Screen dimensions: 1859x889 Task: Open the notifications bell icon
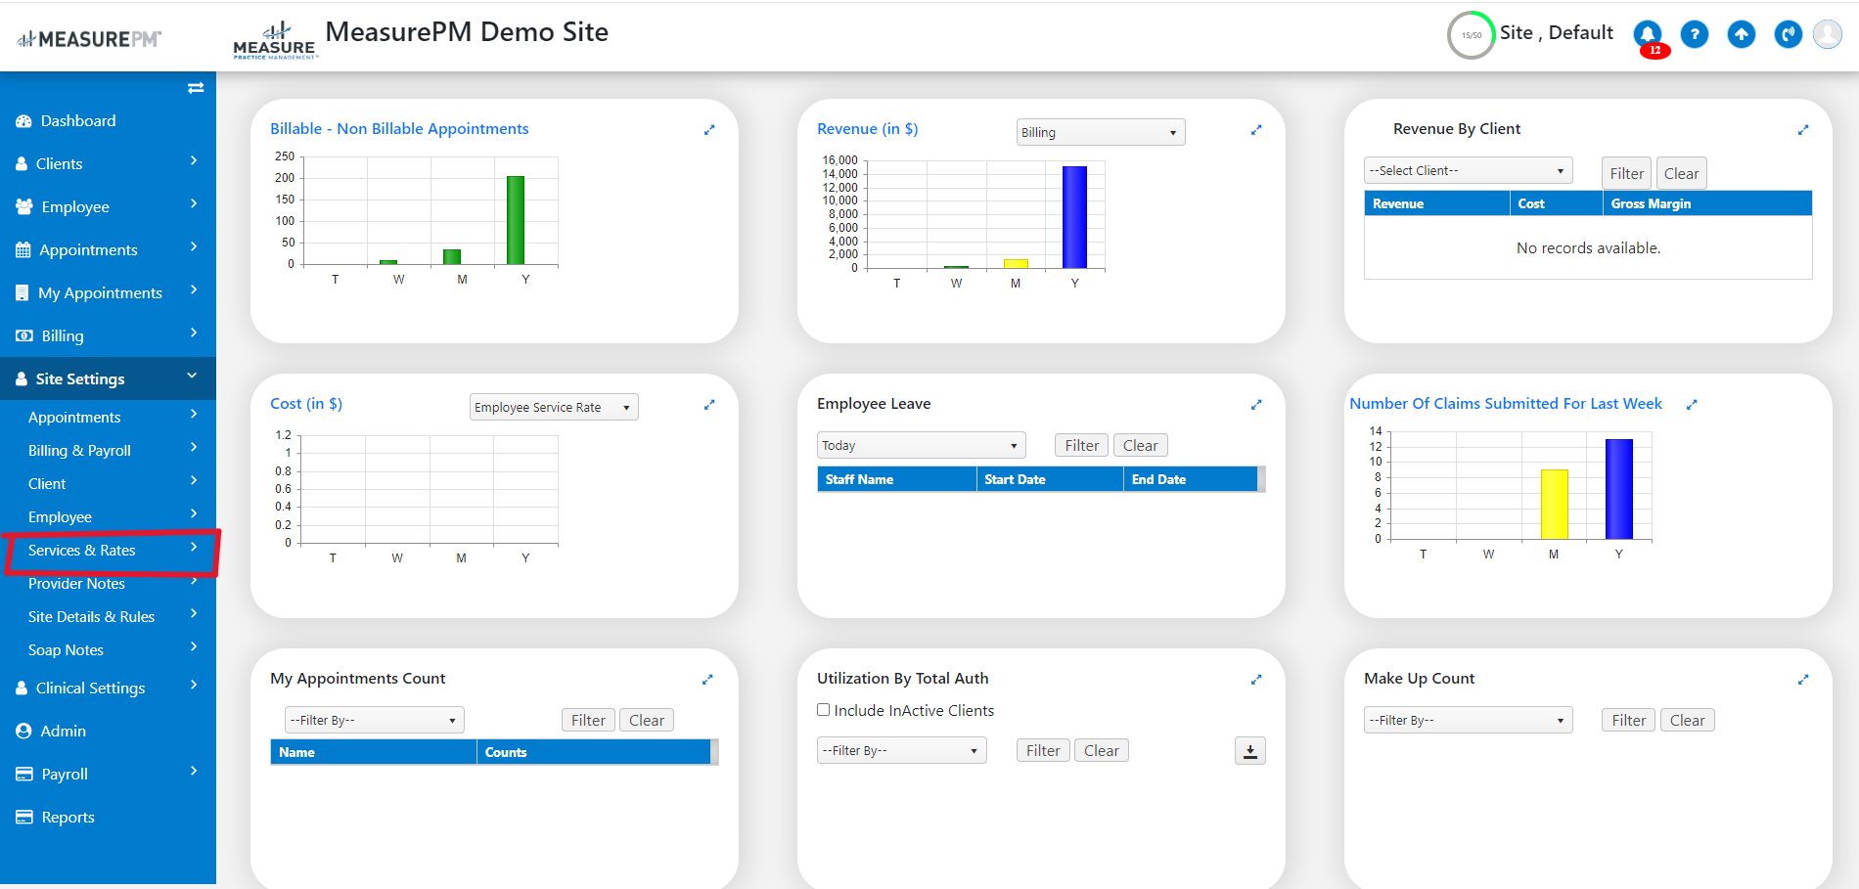(x=1648, y=34)
